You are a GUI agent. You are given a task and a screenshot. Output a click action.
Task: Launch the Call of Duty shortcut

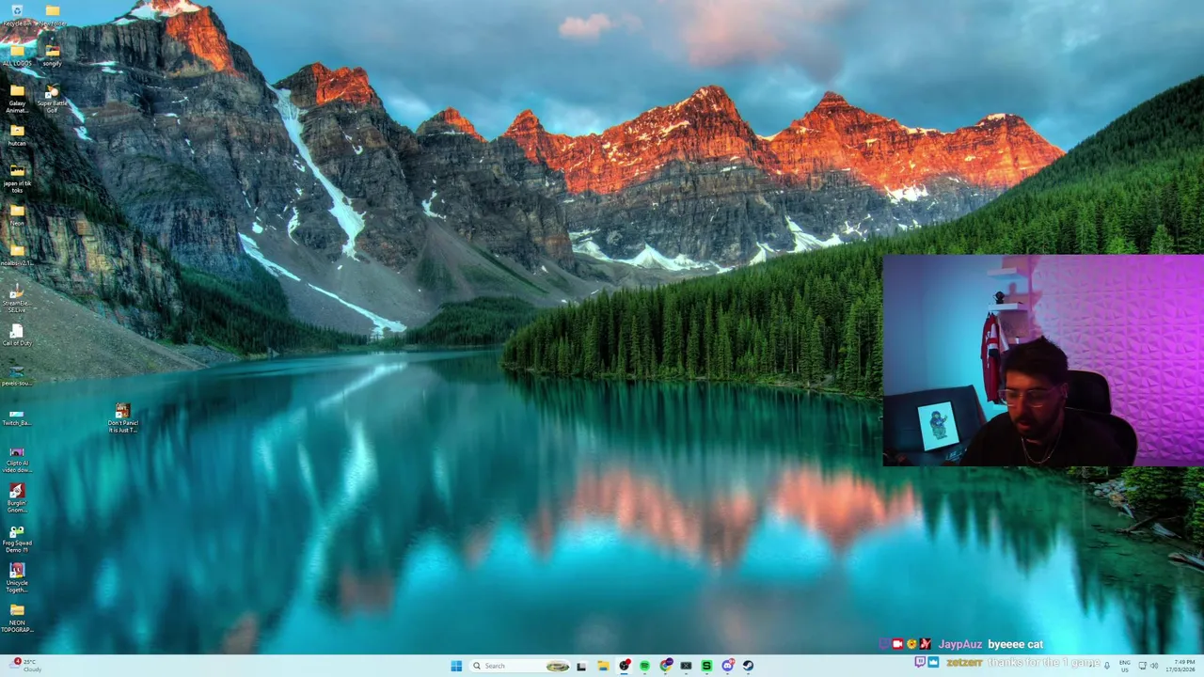coord(17,335)
